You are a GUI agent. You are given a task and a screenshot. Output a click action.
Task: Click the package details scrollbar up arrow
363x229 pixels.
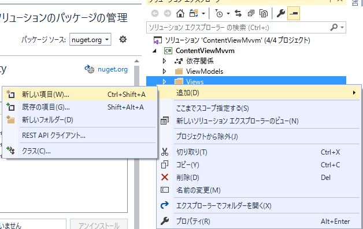coord(136,61)
